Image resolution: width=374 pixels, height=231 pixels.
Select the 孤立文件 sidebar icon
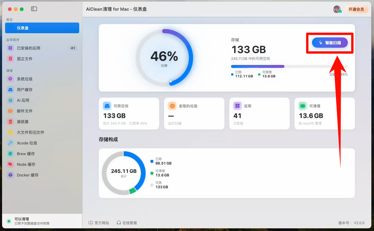click(10, 59)
